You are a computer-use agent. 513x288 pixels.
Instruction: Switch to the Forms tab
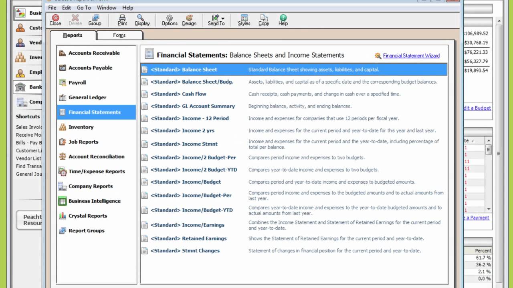coord(119,35)
